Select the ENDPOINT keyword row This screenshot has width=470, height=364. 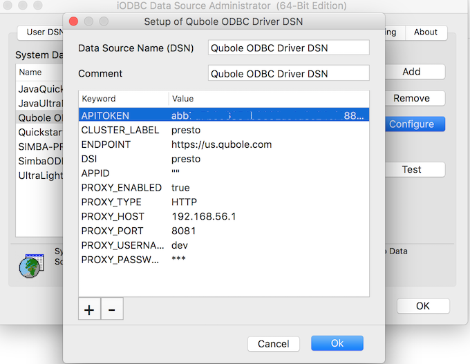(x=224, y=144)
